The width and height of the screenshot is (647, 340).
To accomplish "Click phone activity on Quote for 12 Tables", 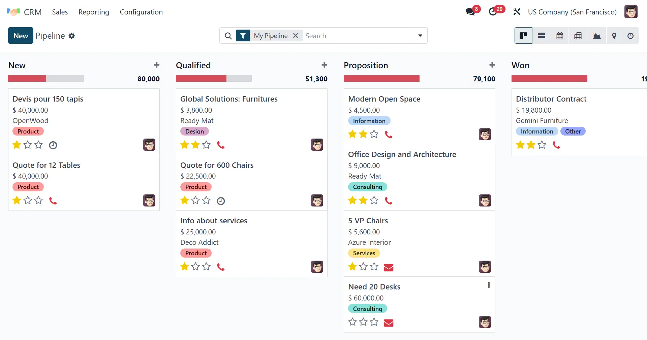I will click(x=53, y=201).
